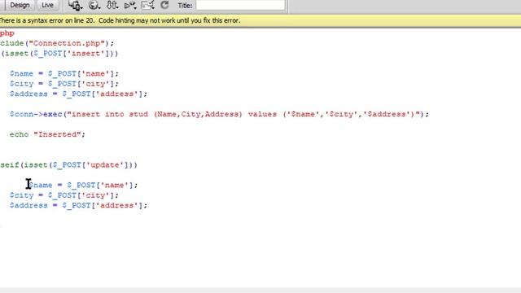Open the Multiscreen preview dropdown icon

click(76, 6)
